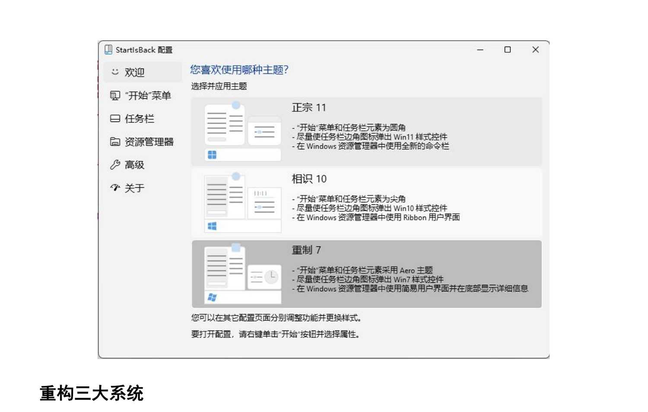The width and height of the screenshot is (648, 412).
Task: Click the text 您可以在其它配置页面分别调整功能并更换样式
Action: 276,318
